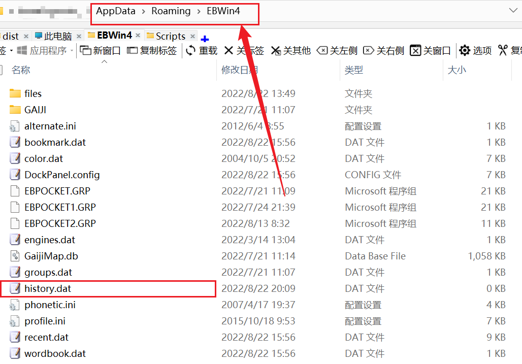Click the 新窗口 new window icon
This screenshot has width=522, height=364.
(85, 51)
